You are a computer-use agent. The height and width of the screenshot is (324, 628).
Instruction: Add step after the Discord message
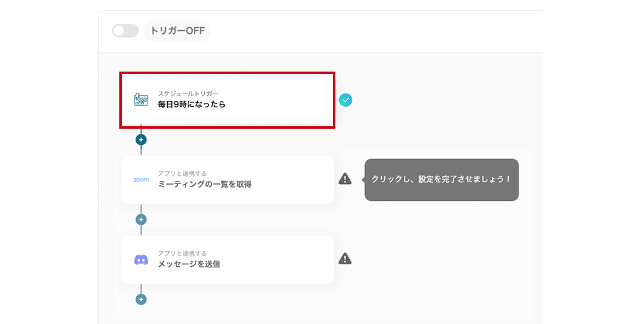[x=141, y=299]
